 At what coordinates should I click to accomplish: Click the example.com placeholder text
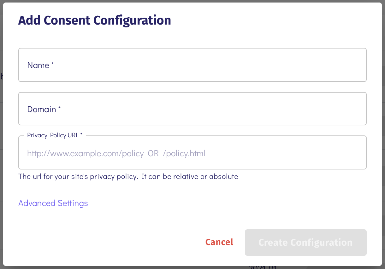click(85, 154)
